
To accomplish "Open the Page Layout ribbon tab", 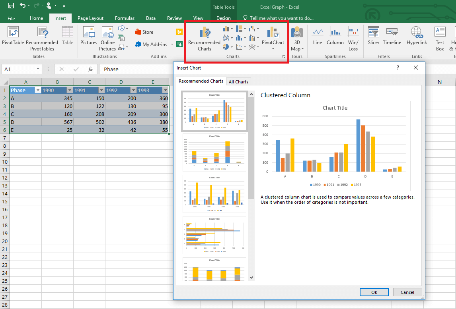I will [x=90, y=18].
